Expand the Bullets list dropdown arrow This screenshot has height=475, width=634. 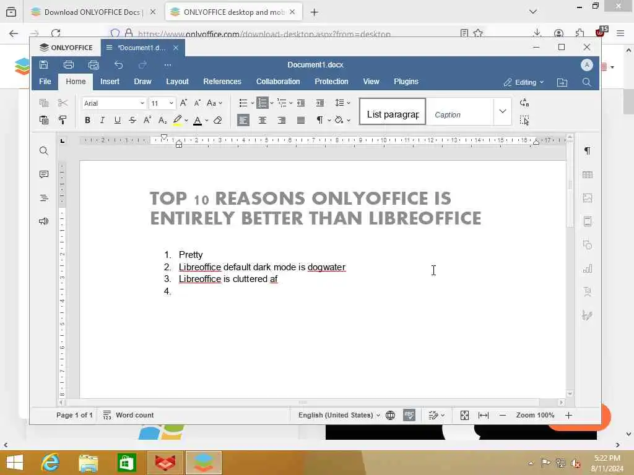pos(253,103)
